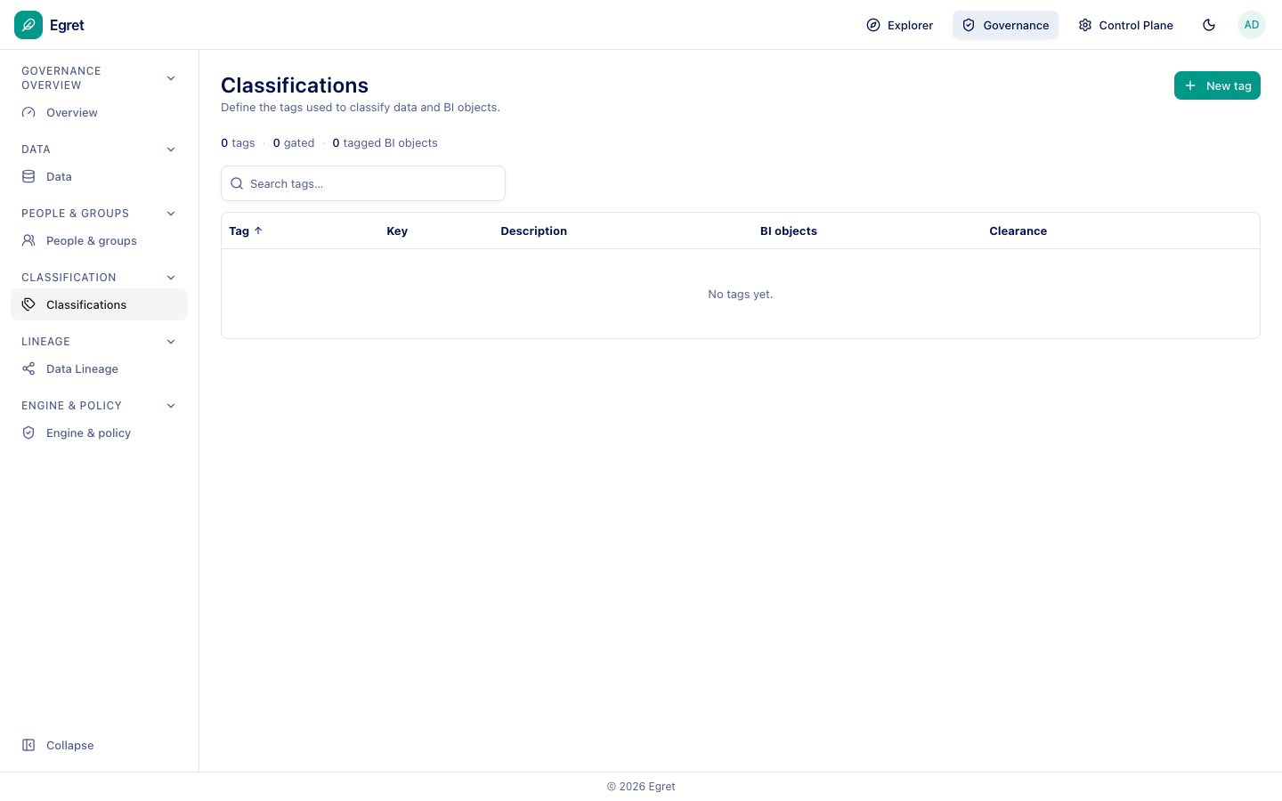Create a New tag
This screenshot has height=801, width=1282.
coord(1217,86)
